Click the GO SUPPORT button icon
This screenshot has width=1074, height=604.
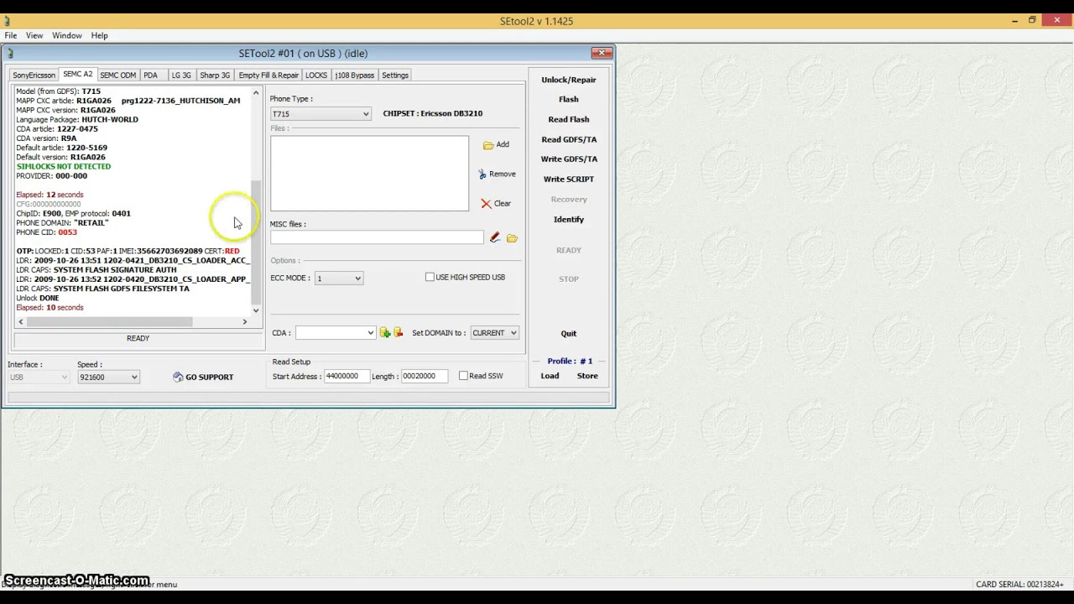(x=178, y=377)
